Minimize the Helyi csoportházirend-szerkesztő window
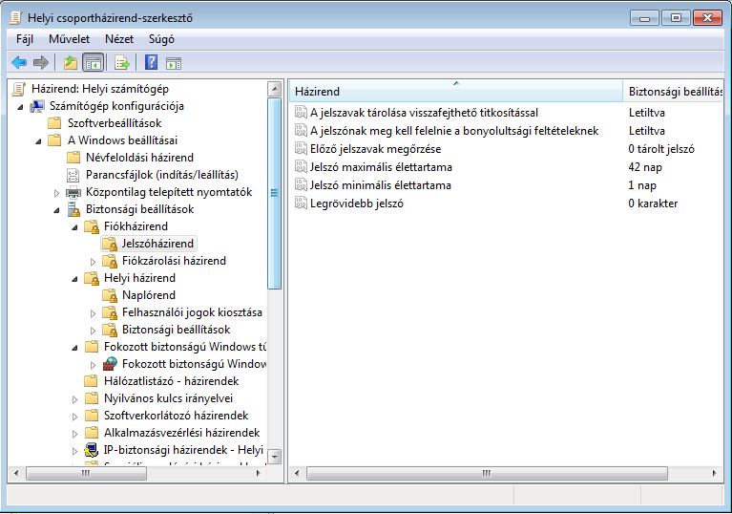This screenshot has width=732, height=514. point(645,18)
